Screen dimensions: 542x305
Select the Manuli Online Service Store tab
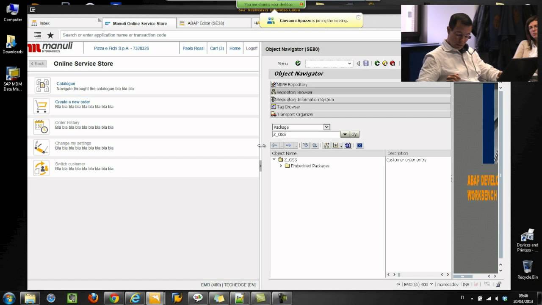[139, 23]
